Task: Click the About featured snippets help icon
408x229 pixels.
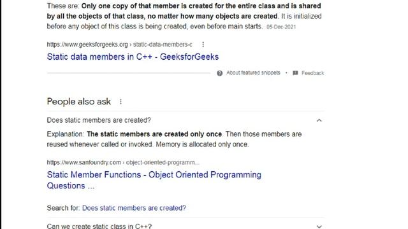Action: 219,73
